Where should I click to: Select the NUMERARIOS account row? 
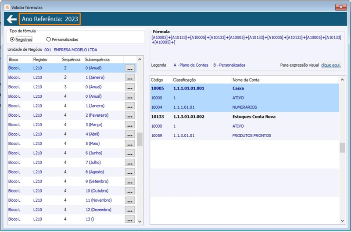click(245, 107)
